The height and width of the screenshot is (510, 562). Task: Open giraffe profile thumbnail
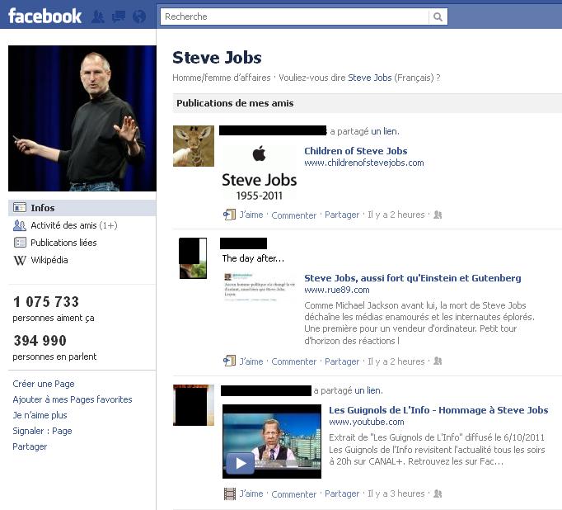coord(194,146)
